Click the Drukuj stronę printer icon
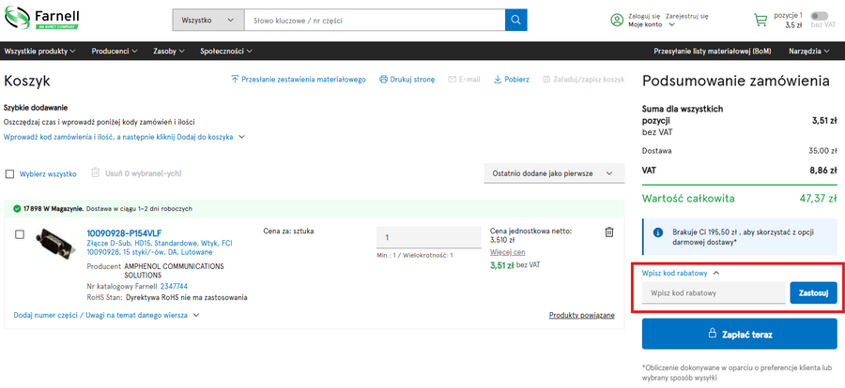This screenshot has height=388, width=845. click(384, 80)
